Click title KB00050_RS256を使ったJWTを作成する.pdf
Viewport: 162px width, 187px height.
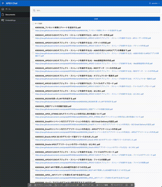56,99
